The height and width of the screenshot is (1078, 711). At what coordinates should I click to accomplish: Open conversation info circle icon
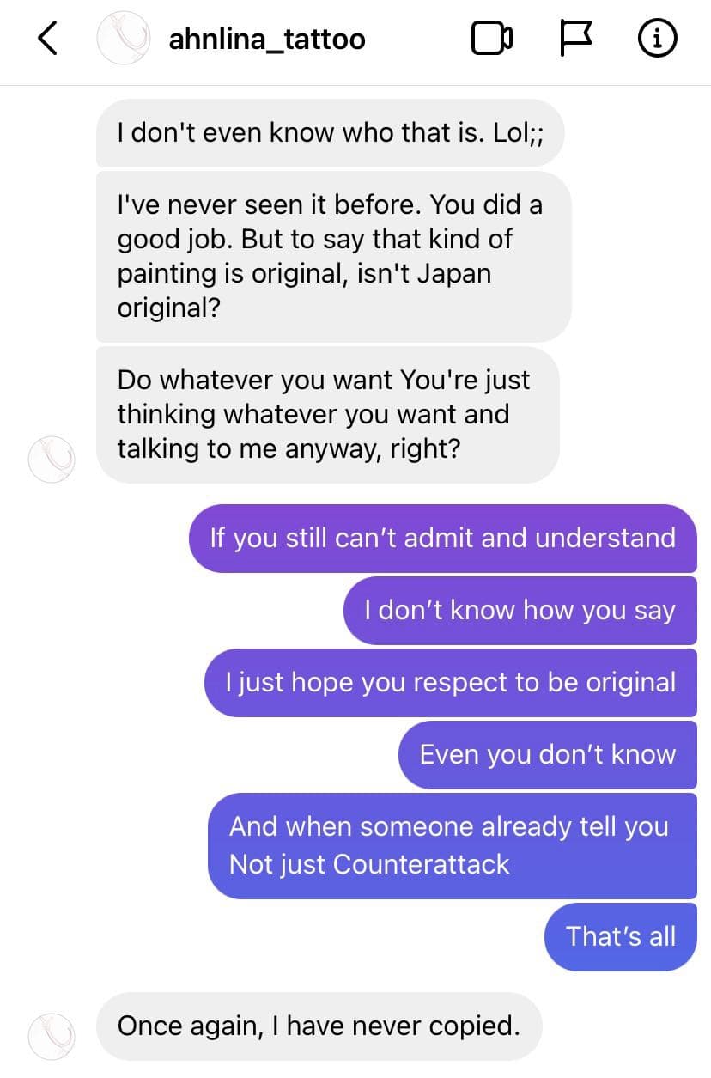pos(658,39)
